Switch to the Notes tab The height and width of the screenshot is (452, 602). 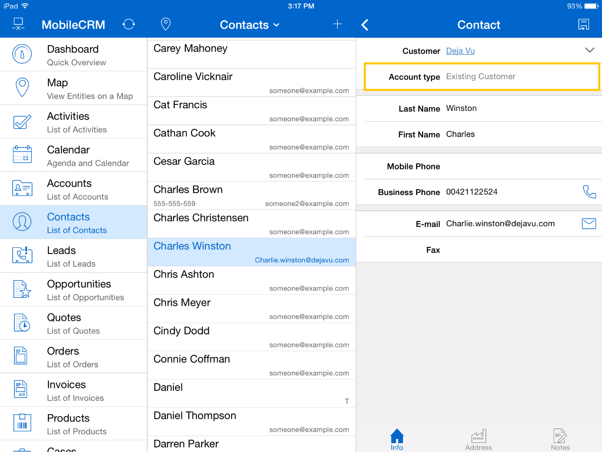tap(560, 439)
